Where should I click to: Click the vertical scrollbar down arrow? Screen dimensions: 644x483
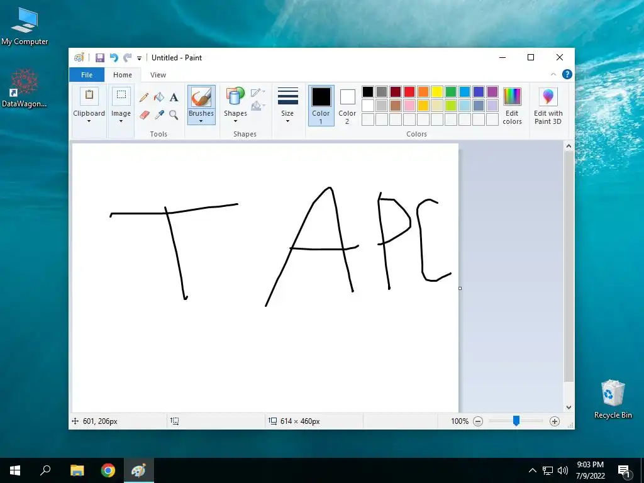tap(569, 408)
